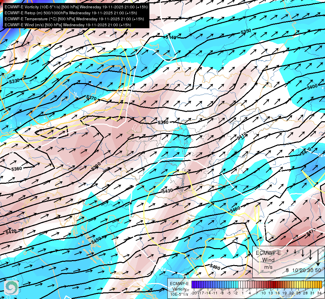This screenshot has height=299, width=325.
Task: Click the 16 vorticity scale label
Action: 278,293
